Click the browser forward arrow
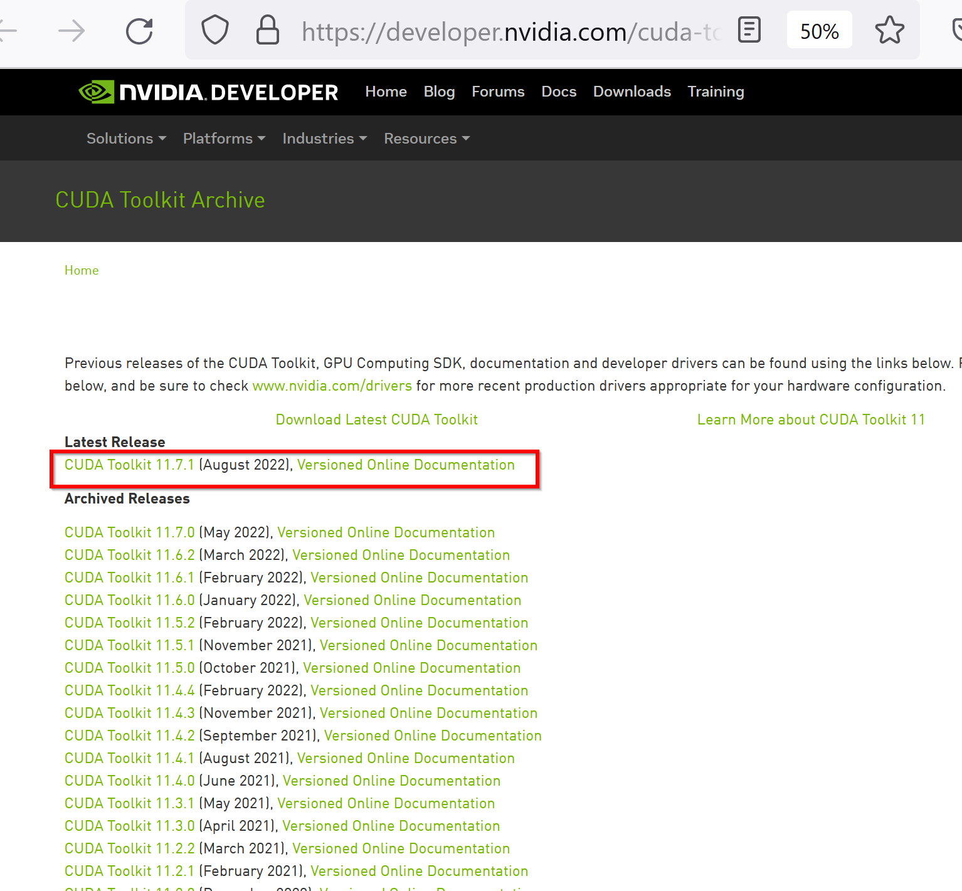The image size is (962, 891). click(x=71, y=31)
